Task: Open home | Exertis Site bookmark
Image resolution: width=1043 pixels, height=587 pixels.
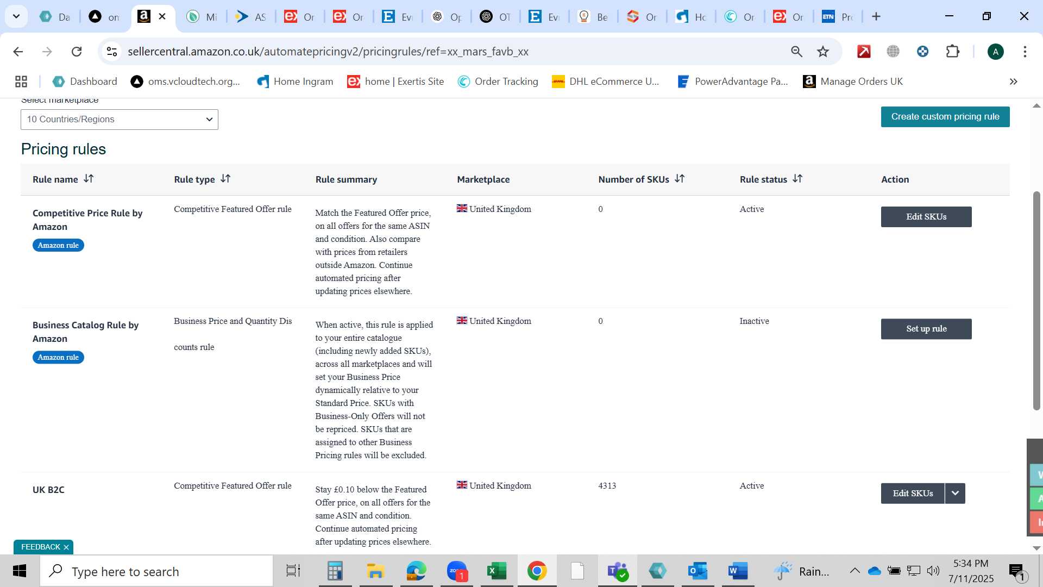Action: coord(395,82)
